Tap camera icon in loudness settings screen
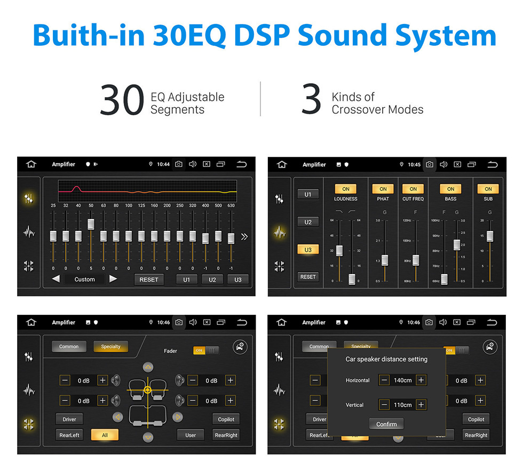The image size is (523, 470). pyautogui.click(x=430, y=164)
